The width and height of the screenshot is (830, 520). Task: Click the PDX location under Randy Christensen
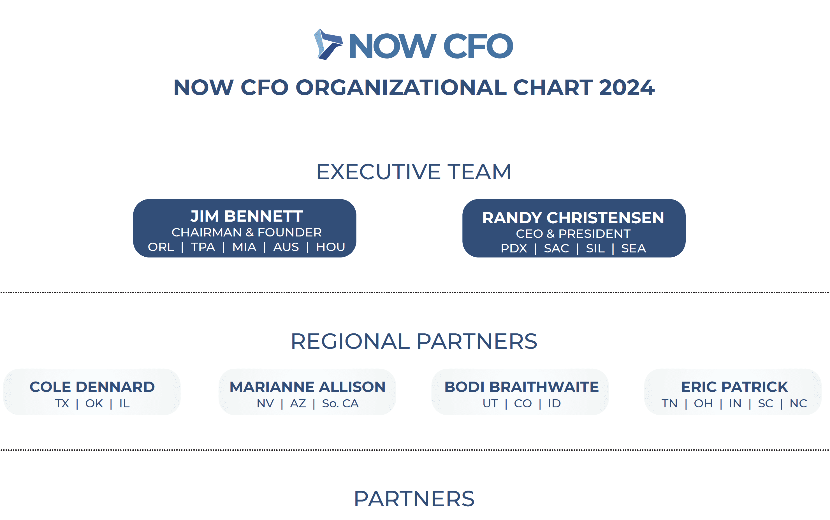point(514,248)
